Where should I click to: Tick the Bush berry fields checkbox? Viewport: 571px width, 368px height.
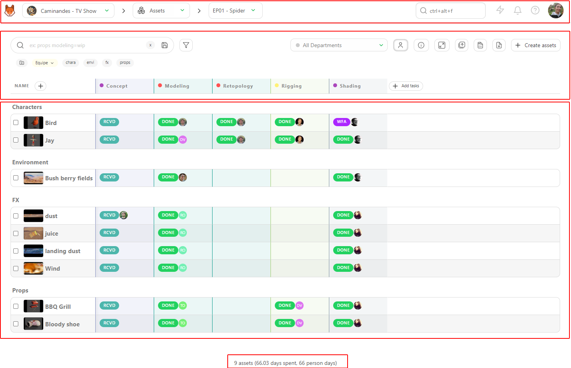[16, 178]
